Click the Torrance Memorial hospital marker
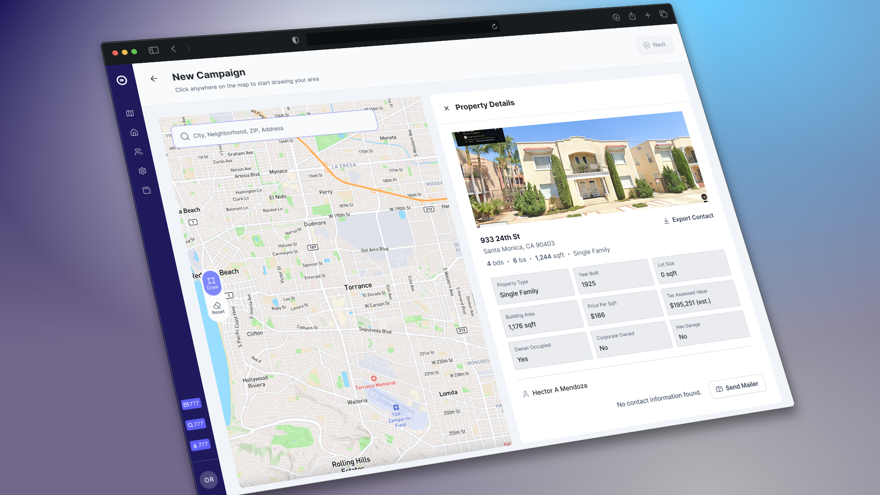 [374, 379]
